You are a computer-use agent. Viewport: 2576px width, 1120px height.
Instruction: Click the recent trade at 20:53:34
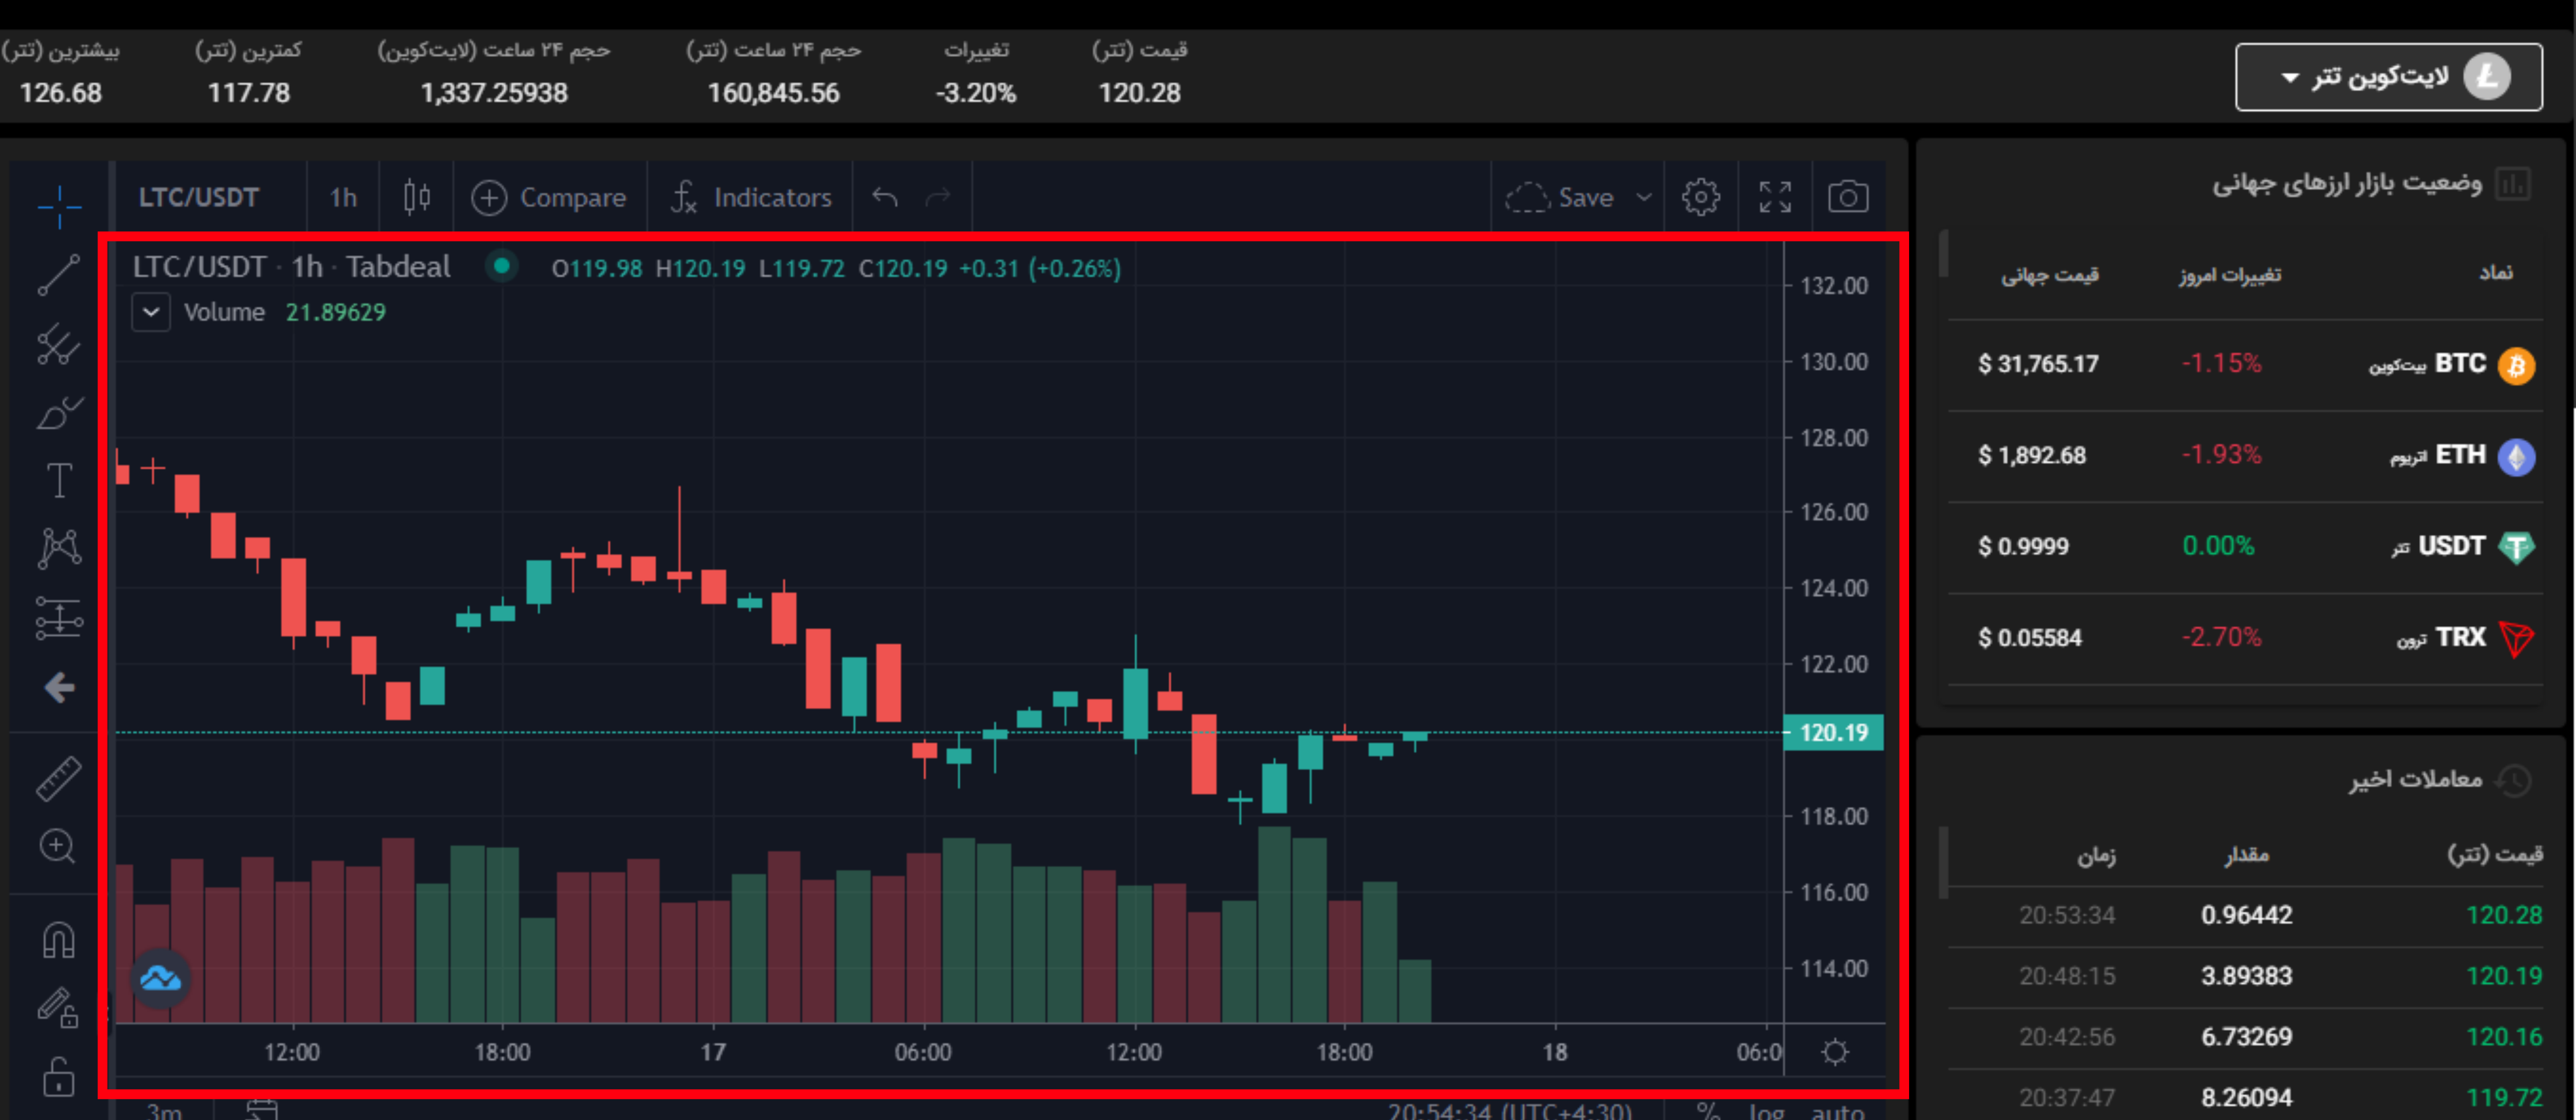tap(2245, 915)
